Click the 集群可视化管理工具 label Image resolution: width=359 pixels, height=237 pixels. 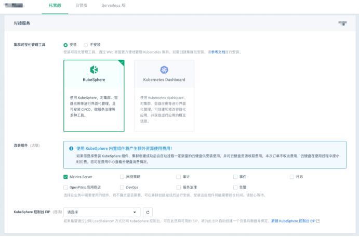(30, 45)
